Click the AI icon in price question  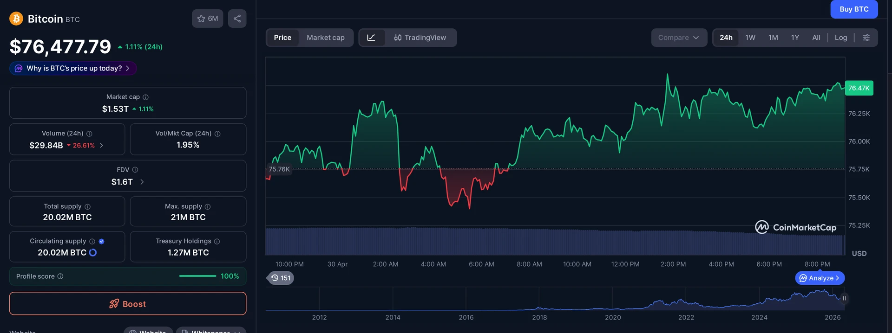point(19,68)
